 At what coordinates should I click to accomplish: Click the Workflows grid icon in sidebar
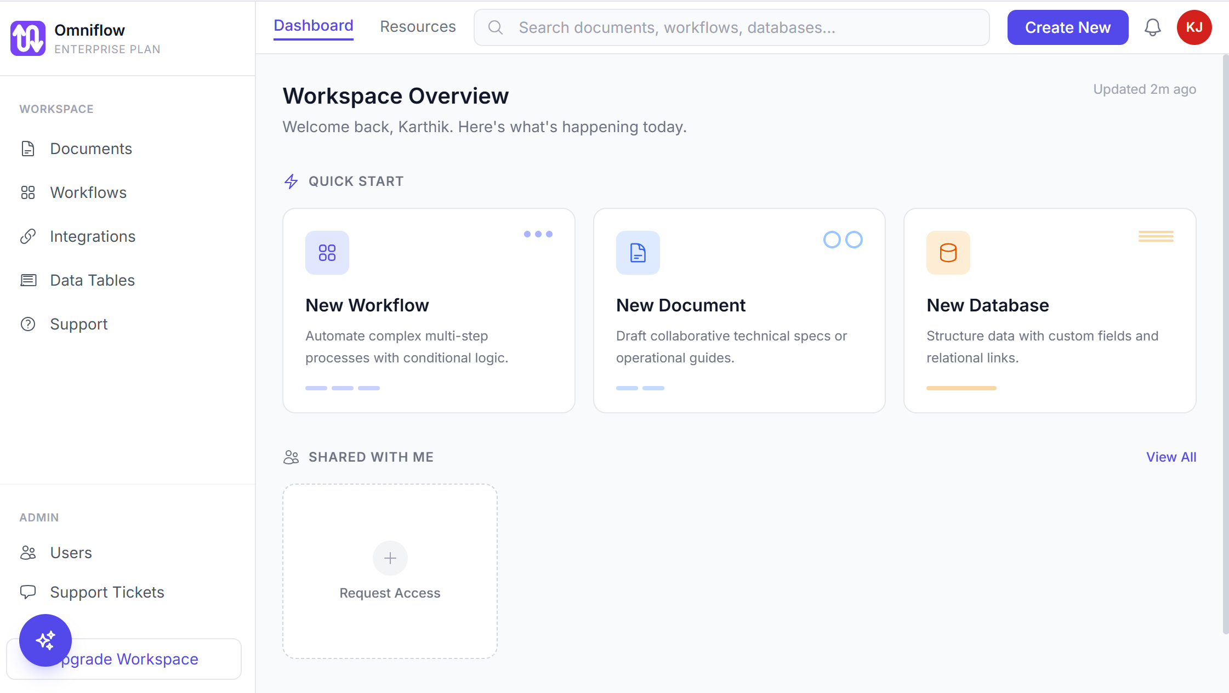pos(28,192)
